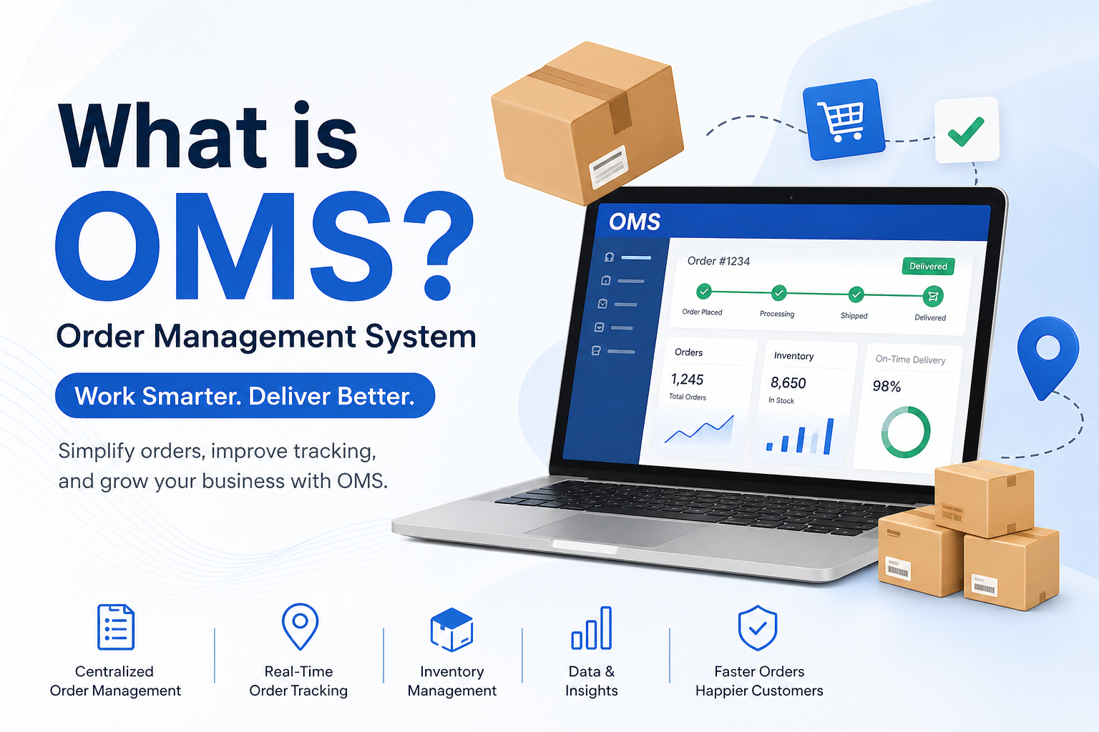Click the OMS logo in dashboard header
The height and width of the screenshot is (732, 1099).
tap(635, 222)
